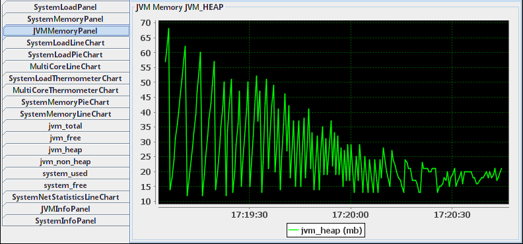
Task: Open the JVMInfoPanel tab
Action: [x=65, y=209]
